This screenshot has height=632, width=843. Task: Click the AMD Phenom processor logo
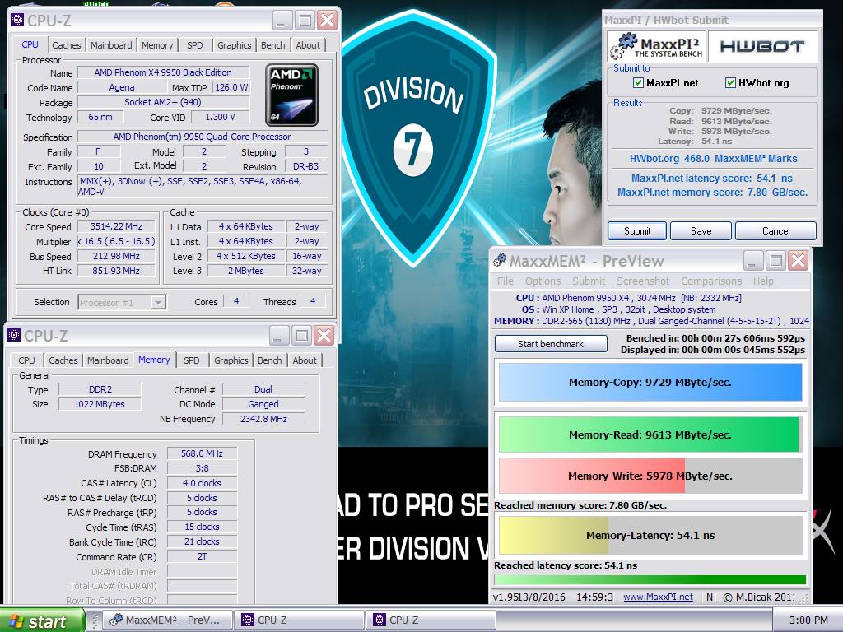click(291, 95)
